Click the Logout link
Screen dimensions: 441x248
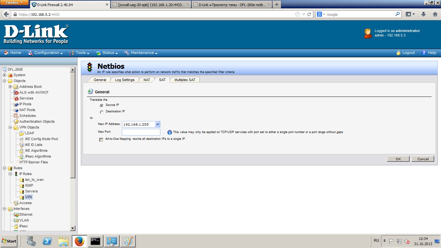coord(406,53)
